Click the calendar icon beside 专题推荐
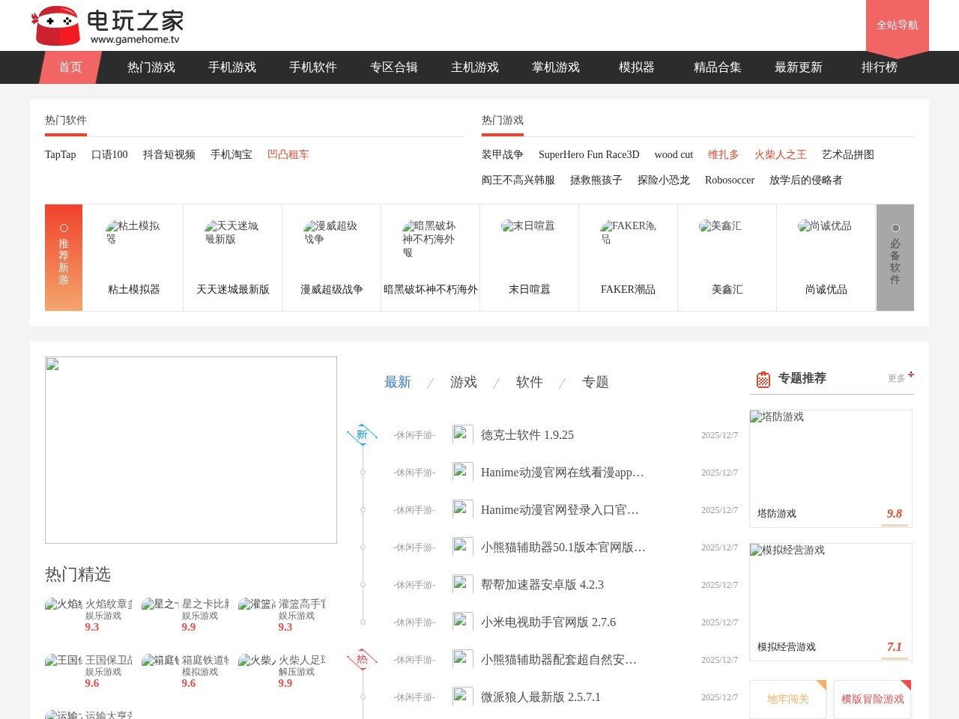Image resolution: width=959 pixels, height=719 pixels. (762, 379)
